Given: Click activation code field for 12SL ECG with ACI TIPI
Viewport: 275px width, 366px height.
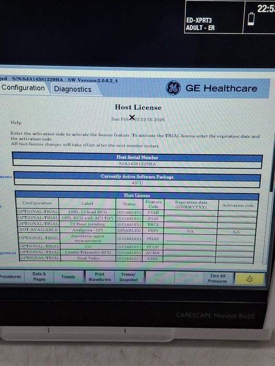Looking at the screenshot, I should point(237,220).
